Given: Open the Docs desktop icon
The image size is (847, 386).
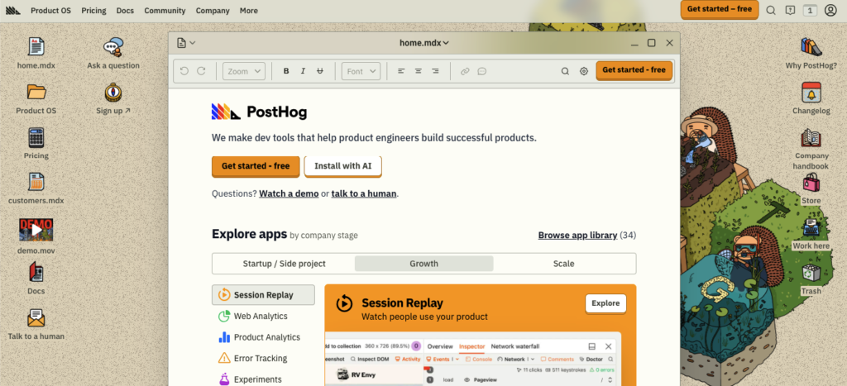Looking at the screenshot, I should coord(36,272).
